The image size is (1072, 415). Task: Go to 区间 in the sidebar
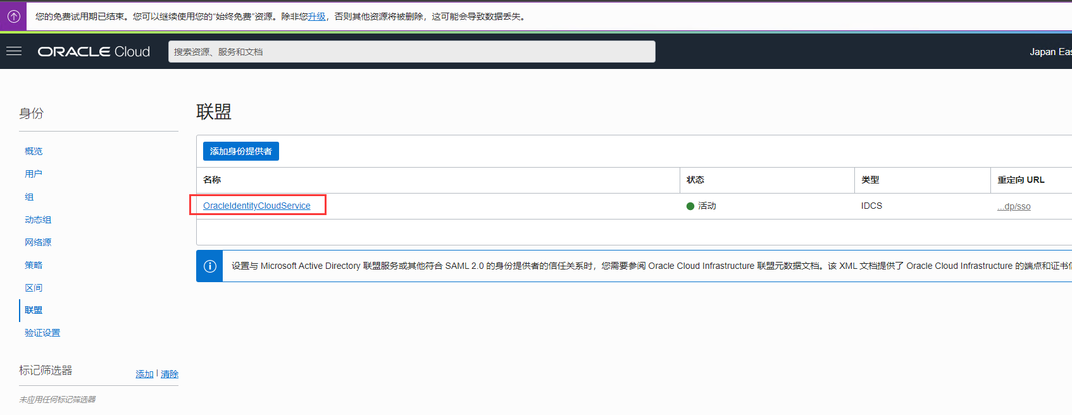[34, 288]
